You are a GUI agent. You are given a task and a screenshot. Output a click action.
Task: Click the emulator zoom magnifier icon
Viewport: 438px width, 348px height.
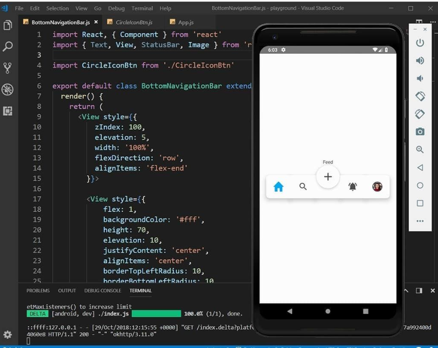pos(420,149)
